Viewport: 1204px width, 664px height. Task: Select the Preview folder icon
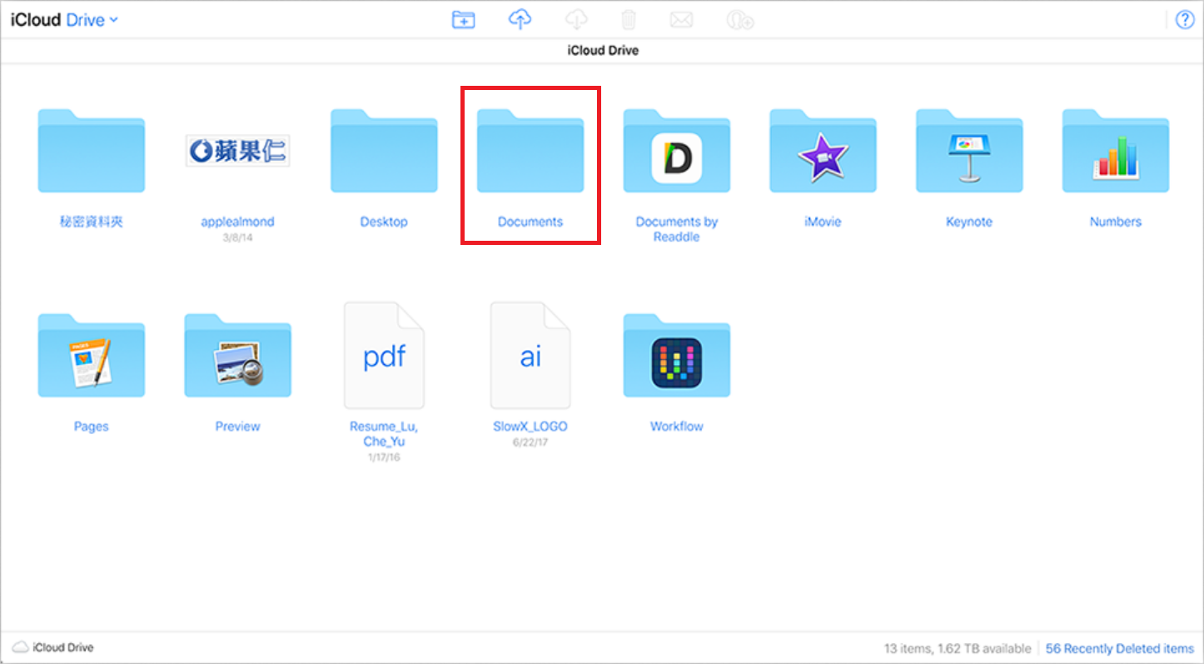point(238,356)
